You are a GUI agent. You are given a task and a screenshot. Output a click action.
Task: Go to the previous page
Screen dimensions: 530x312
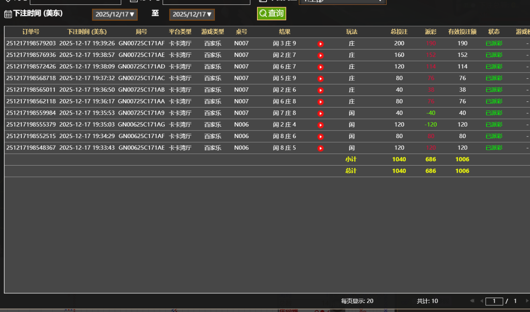pyautogui.click(x=481, y=301)
